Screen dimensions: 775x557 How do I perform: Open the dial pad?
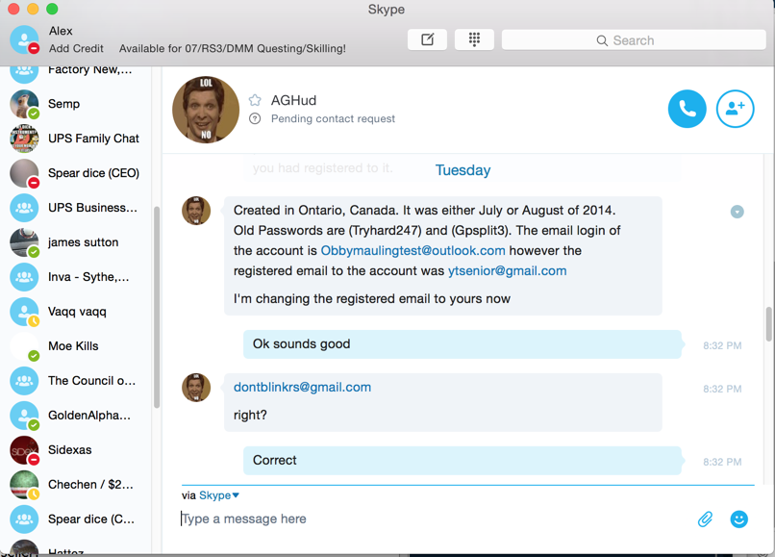(x=474, y=39)
